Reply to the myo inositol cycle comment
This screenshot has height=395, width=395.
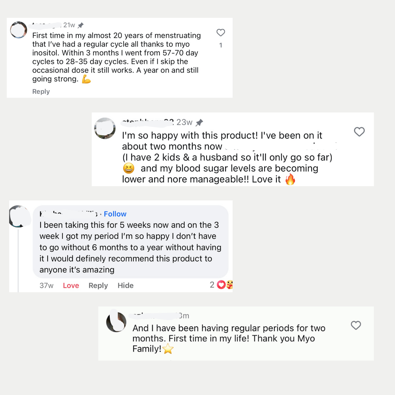pyautogui.click(x=41, y=91)
